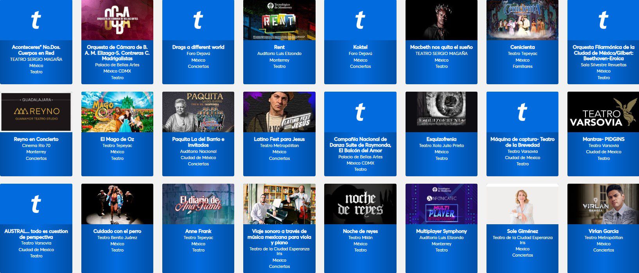Open the Reyno Guadalajara poster image
Screen dimensions: 639x273
pyautogui.click(x=36, y=112)
